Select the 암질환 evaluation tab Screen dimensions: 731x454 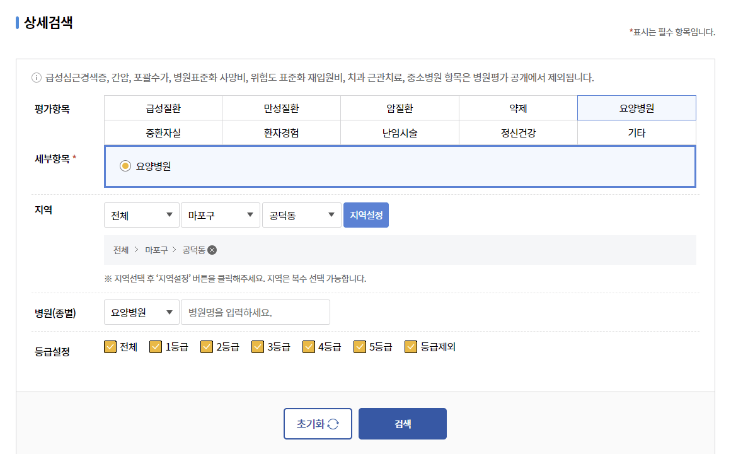399,108
